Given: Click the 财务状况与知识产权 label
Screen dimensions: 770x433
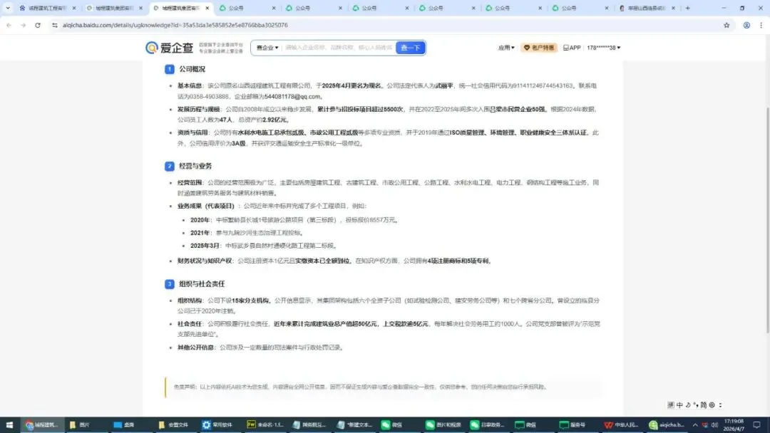Looking at the screenshot, I should (x=205, y=261).
